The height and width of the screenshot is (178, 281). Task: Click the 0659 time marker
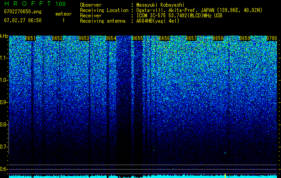245,38
